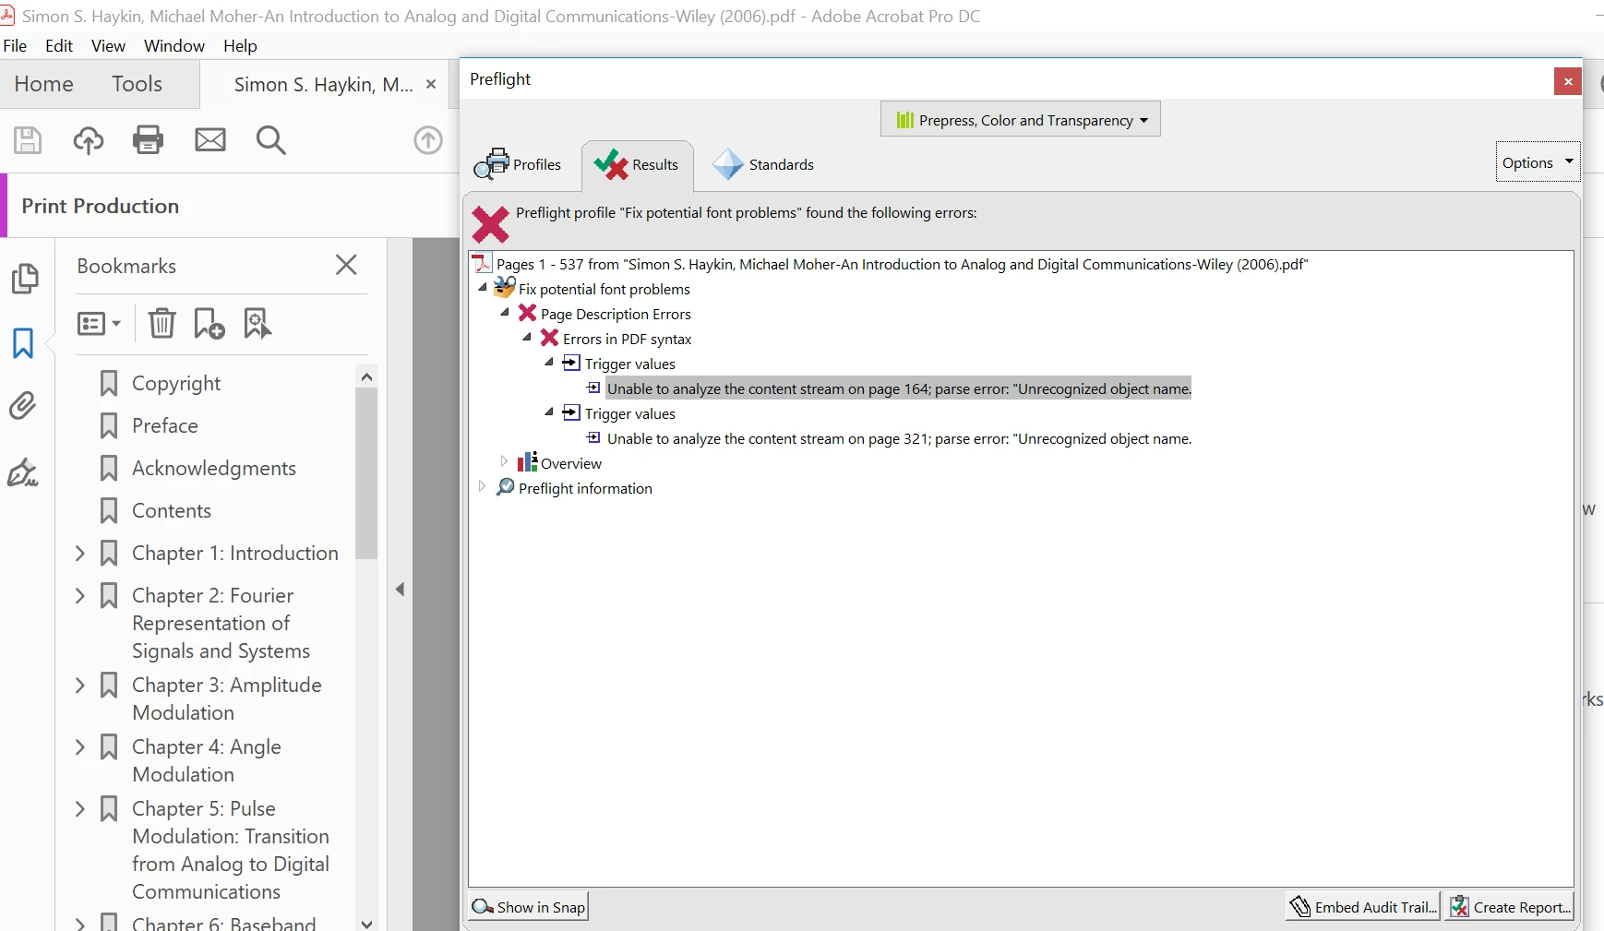Collapse the second Trigger values node
This screenshot has height=931, width=1604.
549,412
